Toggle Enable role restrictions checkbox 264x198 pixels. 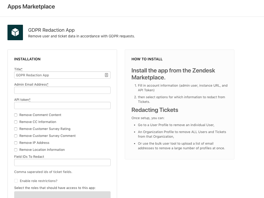tap(16, 181)
